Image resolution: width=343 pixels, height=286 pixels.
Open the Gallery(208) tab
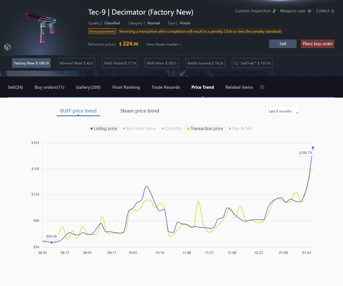(x=88, y=87)
